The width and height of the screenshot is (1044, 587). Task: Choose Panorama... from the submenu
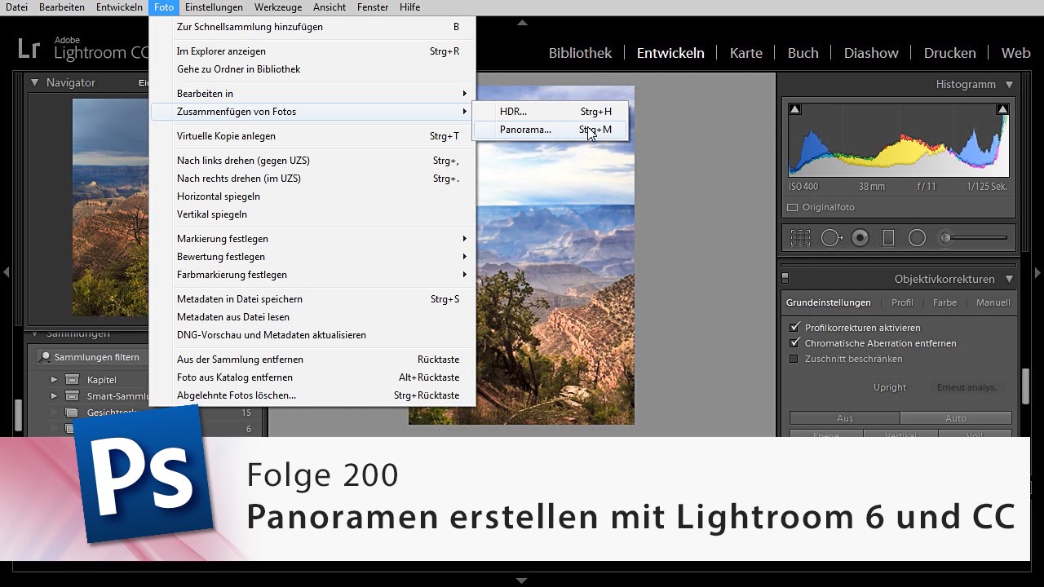coord(551,130)
